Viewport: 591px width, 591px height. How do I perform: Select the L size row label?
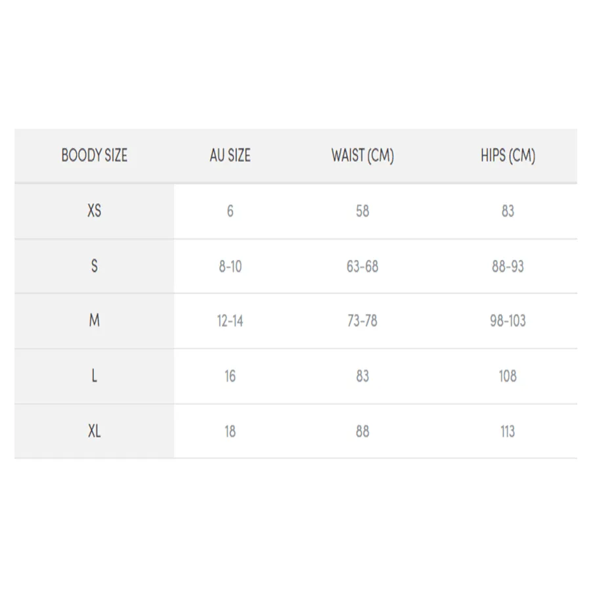point(94,376)
